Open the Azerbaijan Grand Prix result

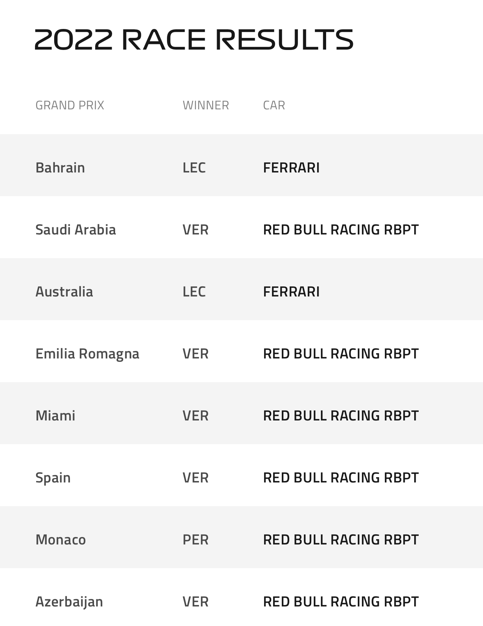69,602
